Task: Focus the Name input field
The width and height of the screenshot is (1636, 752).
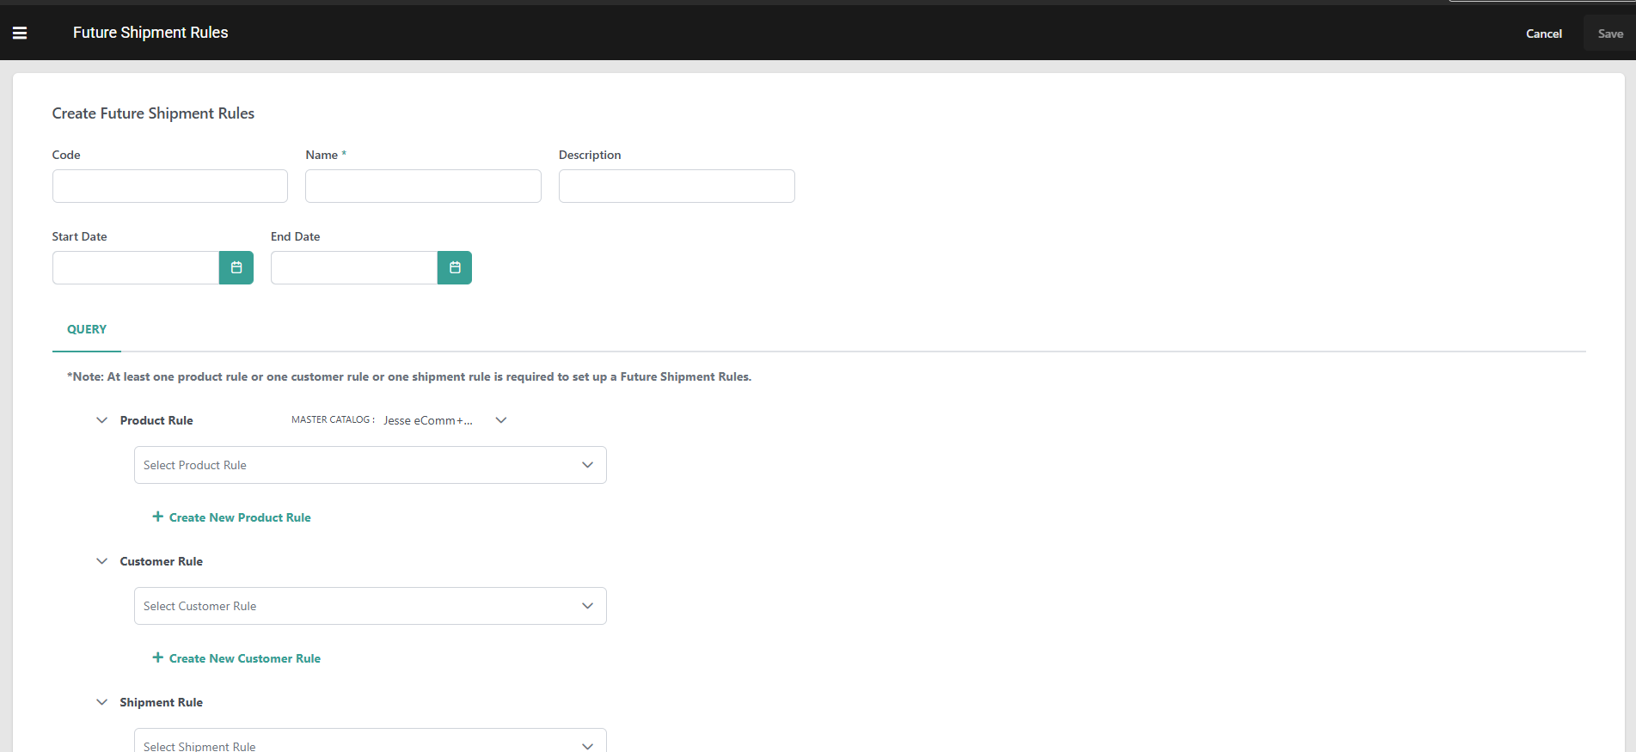Action: (x=423, y=186)
